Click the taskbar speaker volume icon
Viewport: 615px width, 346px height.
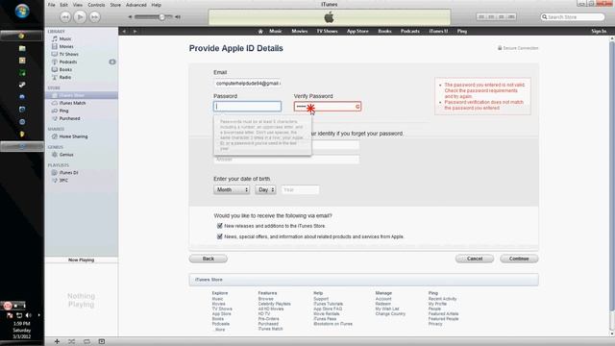[28, 315]
